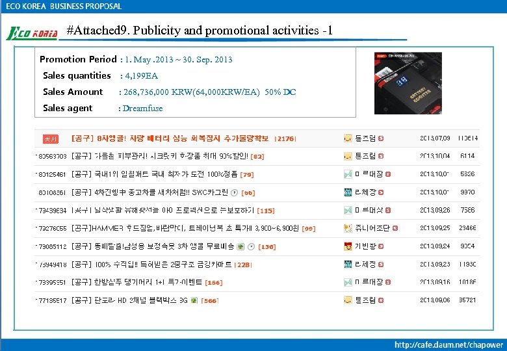Click the date 2013.07.09
Image resolution: width=507 pixels, height=351 pixels.
435,138
